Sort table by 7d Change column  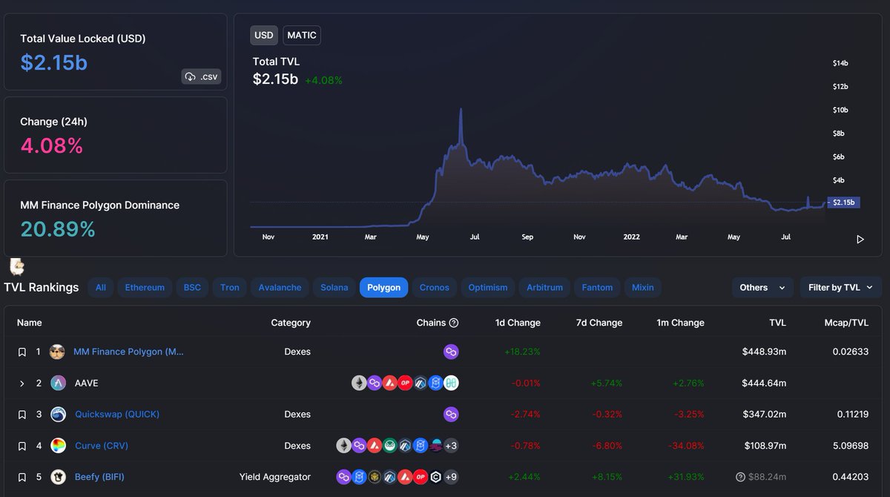(599, 323)
